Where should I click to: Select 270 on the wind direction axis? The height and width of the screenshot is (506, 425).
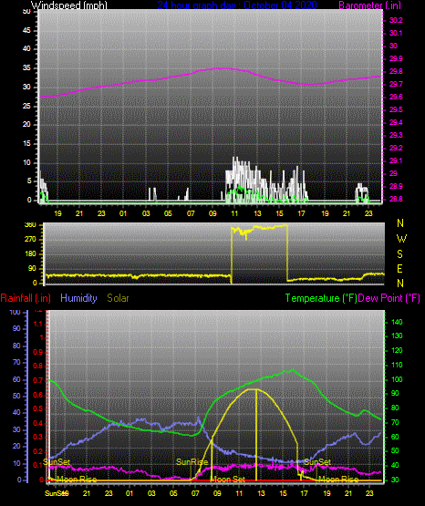click(x=30, y=240)
